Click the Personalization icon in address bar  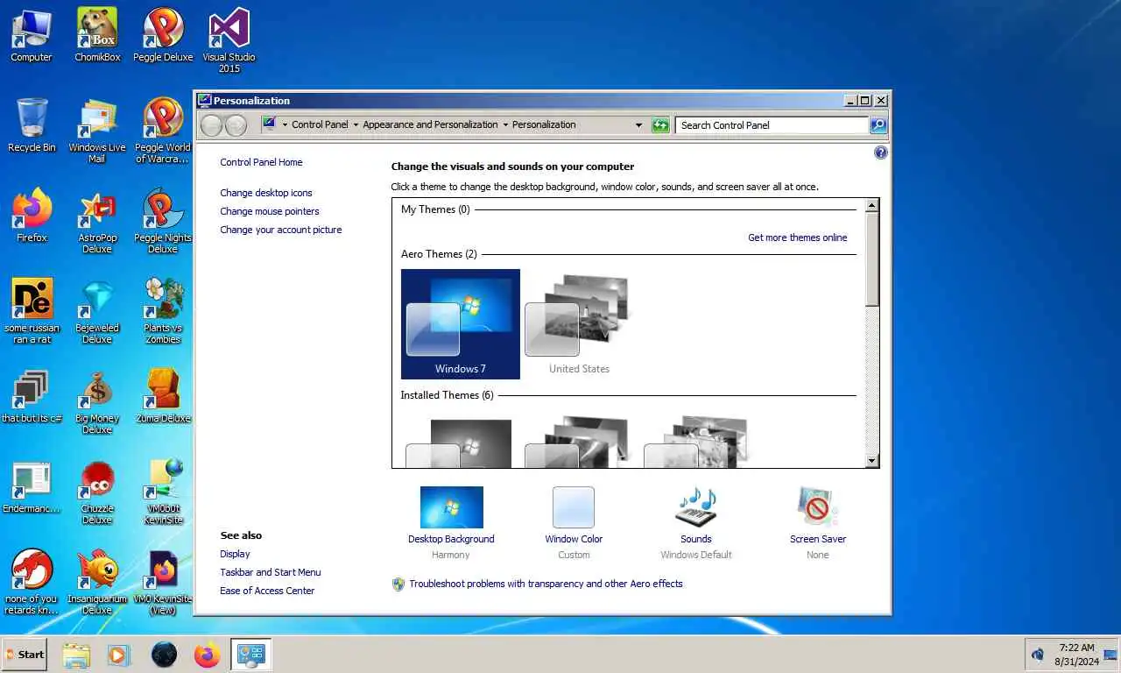270,124
